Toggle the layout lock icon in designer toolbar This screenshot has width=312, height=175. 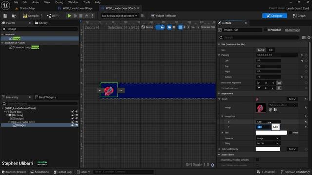coord(162,27)
